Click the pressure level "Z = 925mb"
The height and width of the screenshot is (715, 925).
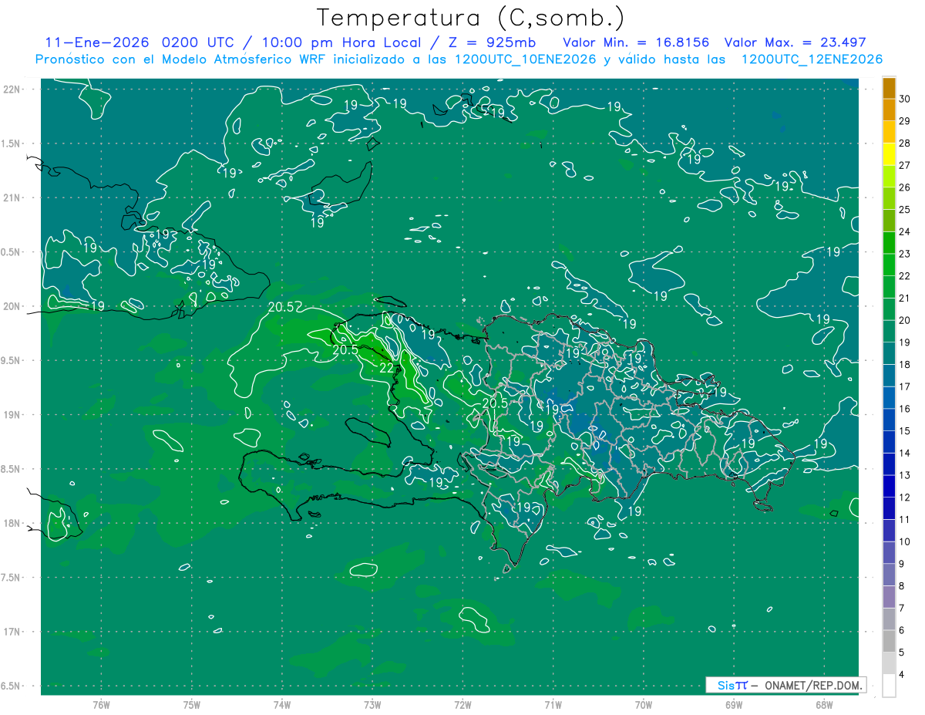pos(490,42)
